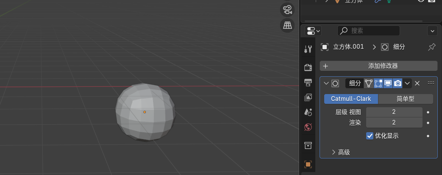Click the 添加修改器 button

[x=378, y=66]
